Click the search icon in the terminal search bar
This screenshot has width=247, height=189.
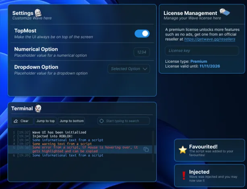tap(102, 121)
